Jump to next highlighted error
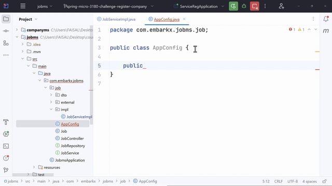 [316, 29]
